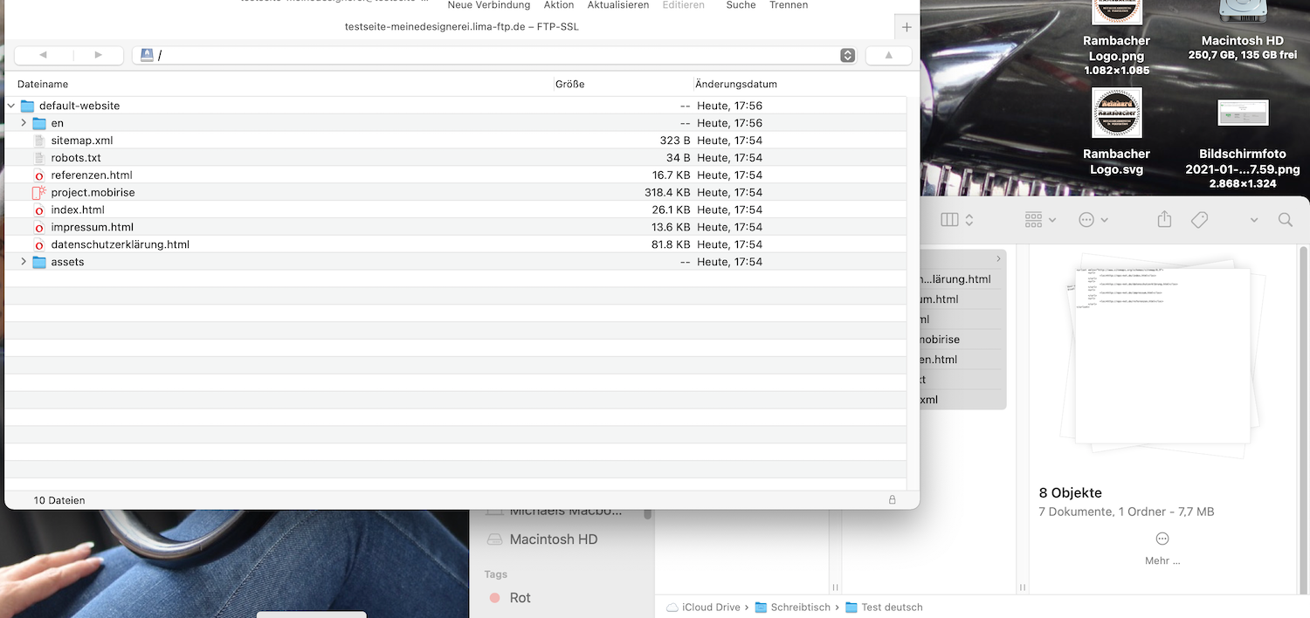Select the Rot tag in sidebar
This screenshot has width=1310, height=618.
click(520, 598)
